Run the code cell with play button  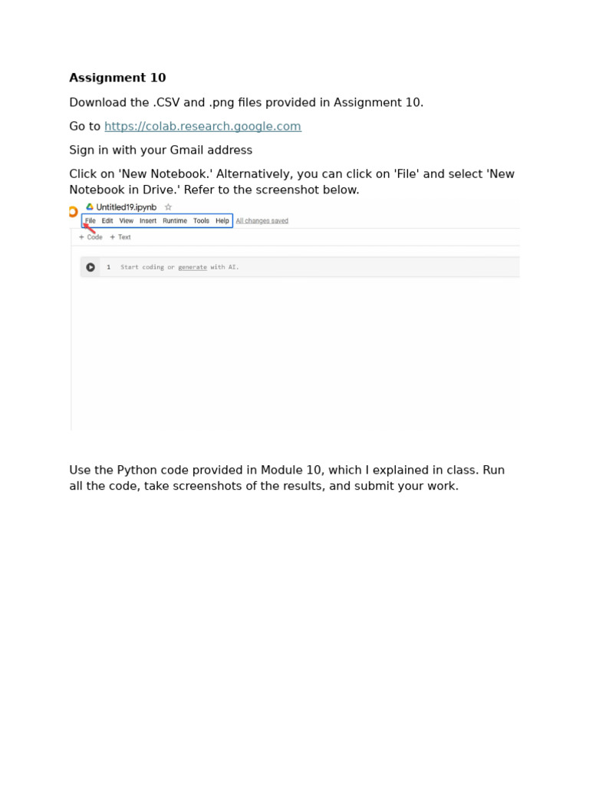tap(90, 267)
